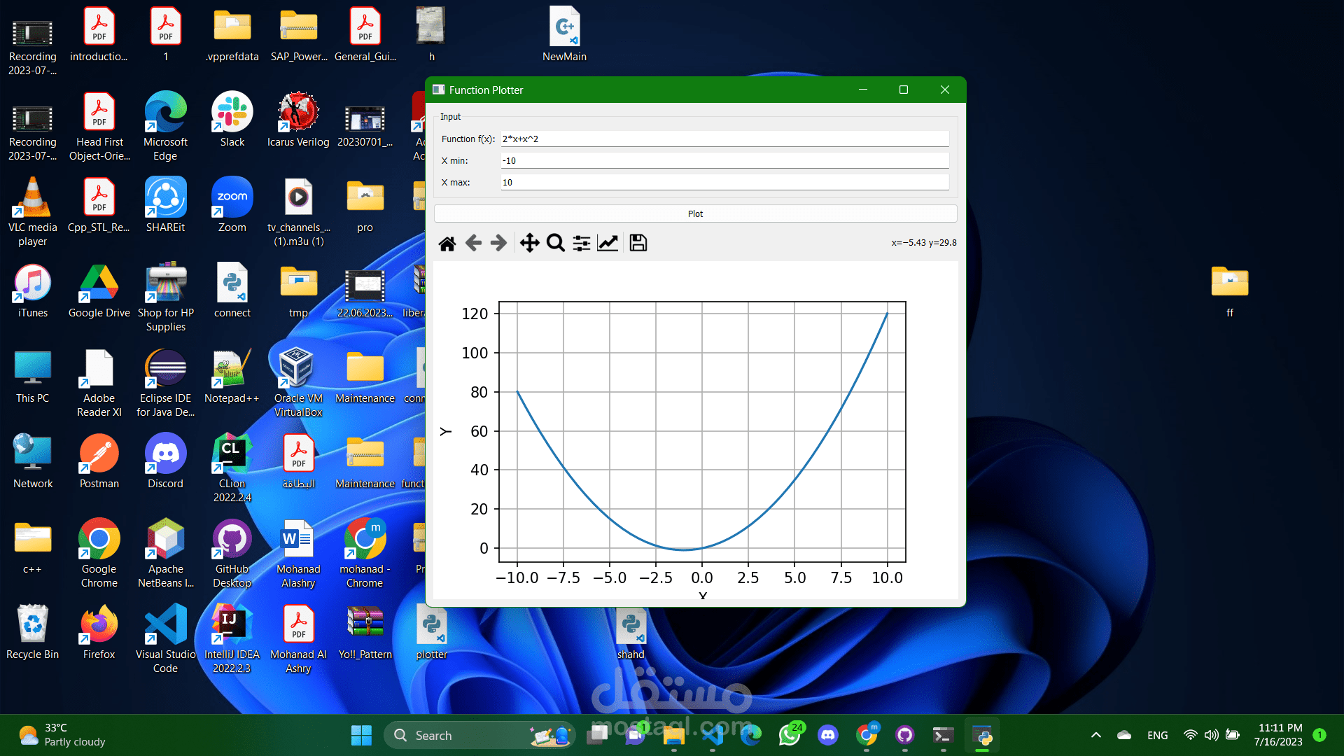Select the SHAREit desktop icon
Viewport: 1344px width, 756px height.
pyautogui.click(x=165, y=205)
